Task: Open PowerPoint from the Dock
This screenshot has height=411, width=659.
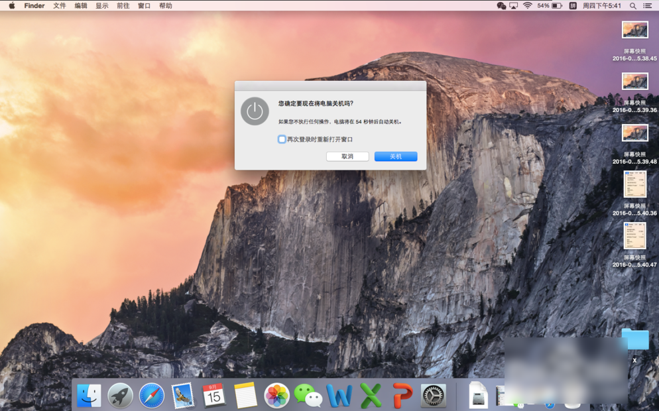Action: coord(402,396)
